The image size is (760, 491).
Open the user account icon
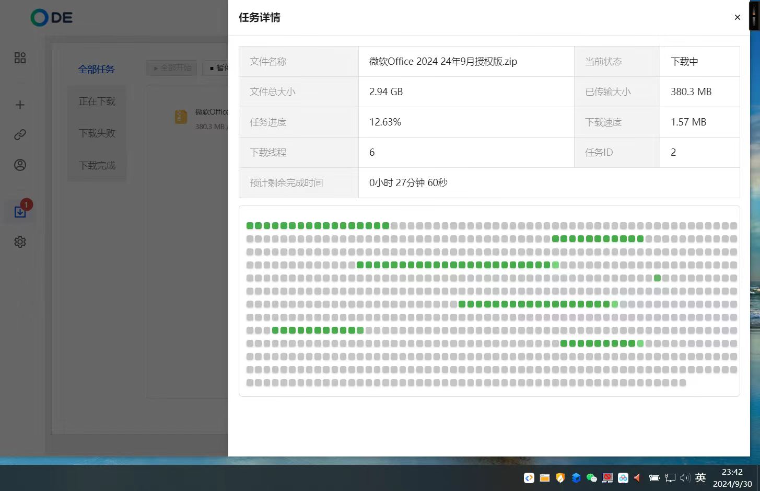click(20, 165)
